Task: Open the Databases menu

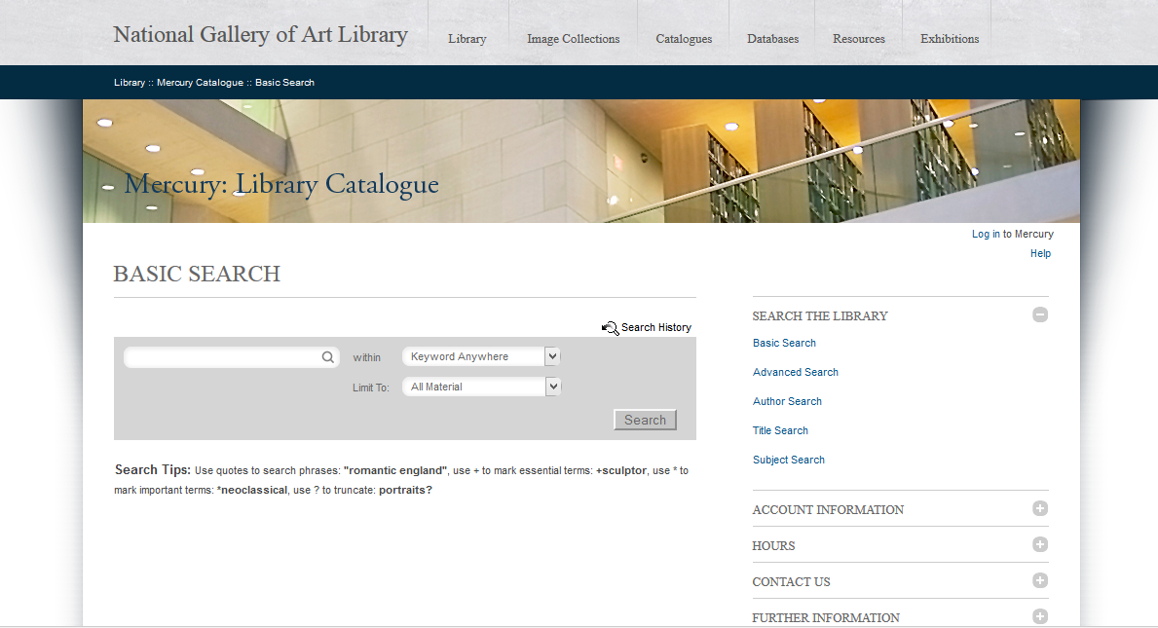Action: pos(772,38)
